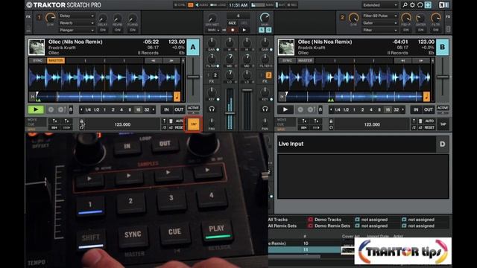Toggle the highlighted layout button beside the header headphone icon
Viewport: 477px width, 268px height.
click(x=428, y=5)
